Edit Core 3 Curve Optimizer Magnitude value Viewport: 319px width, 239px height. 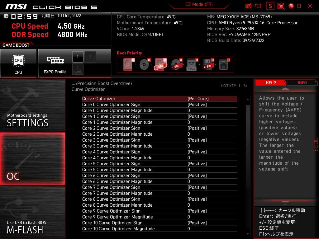188,146
